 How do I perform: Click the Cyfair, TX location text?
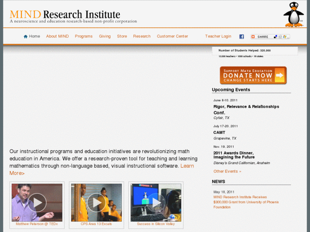pyautogui.click(x=221, y=118)
